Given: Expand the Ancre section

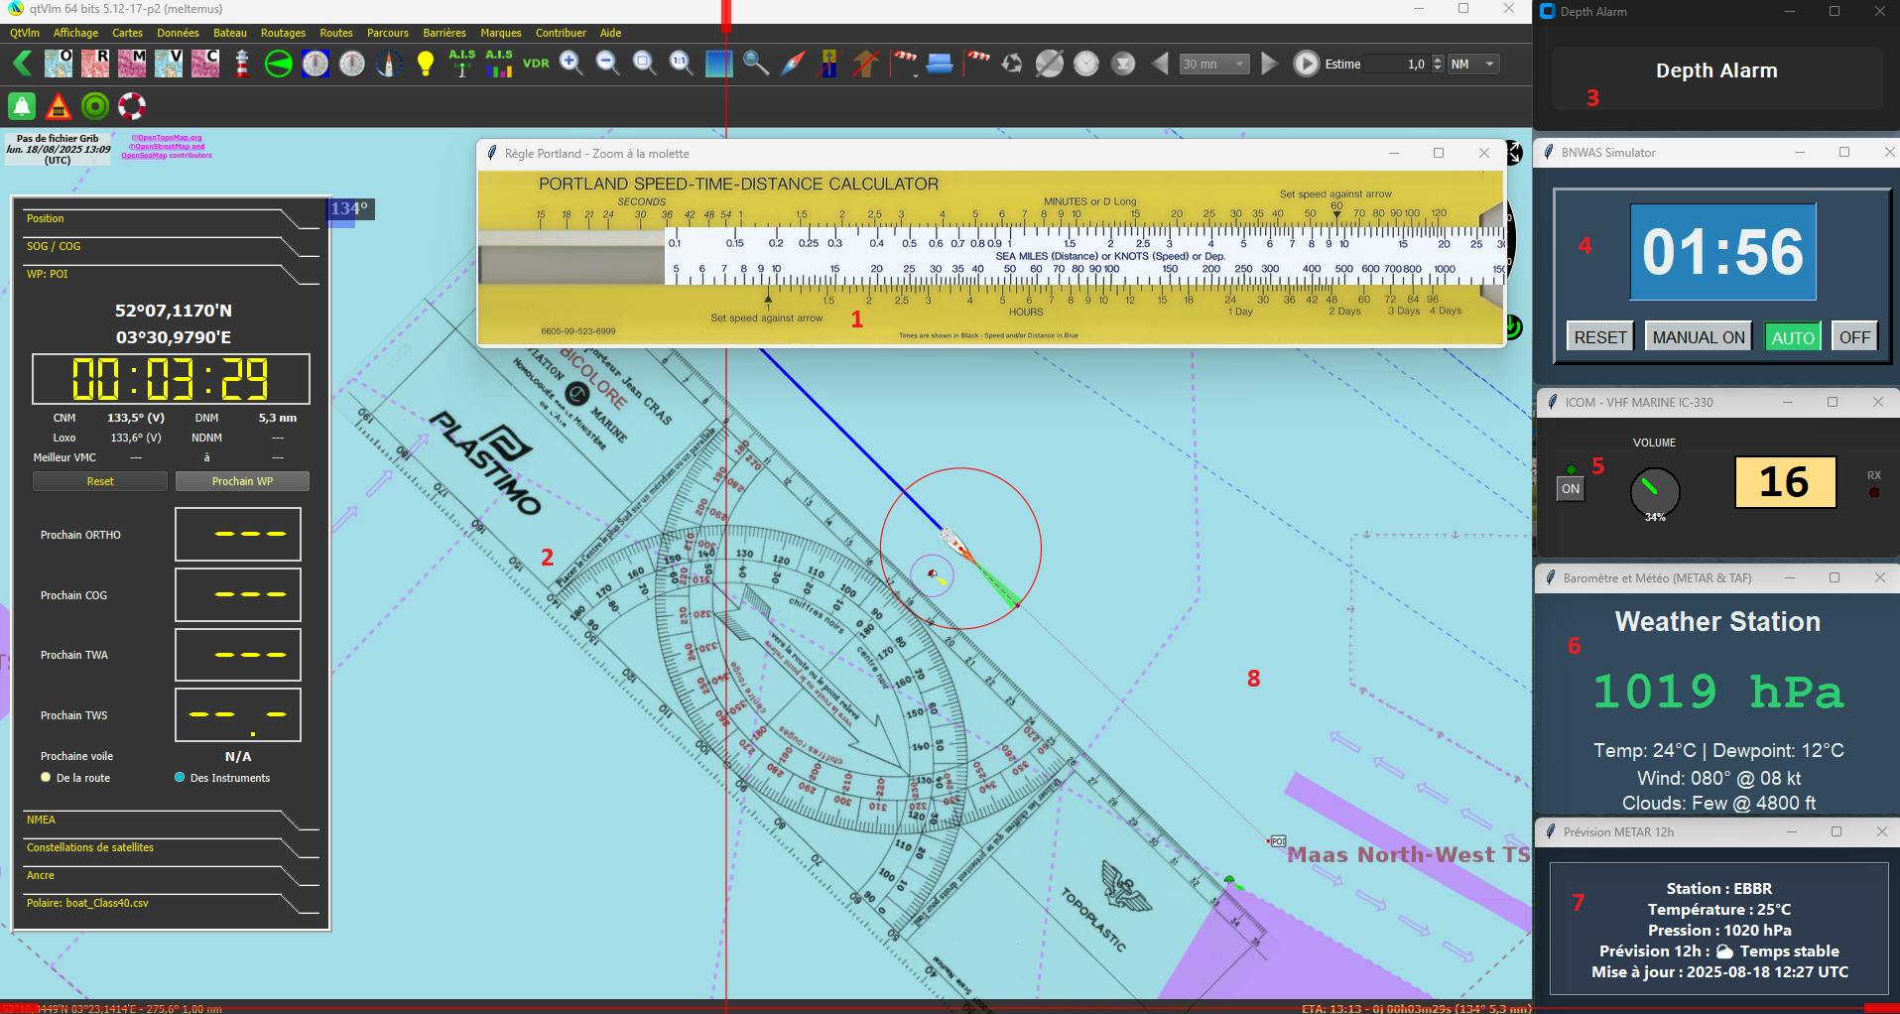Looking at the screenshot, I should (x=171, y=875).
